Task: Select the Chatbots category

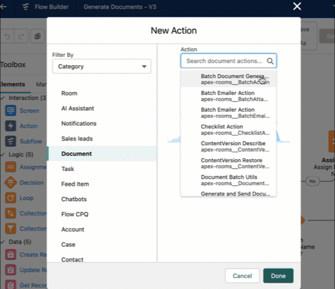Action: point(102,199)
